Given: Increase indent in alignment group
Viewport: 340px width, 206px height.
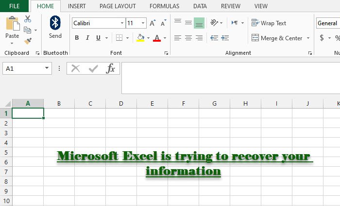Looking at the screenshot, I should click(x=225, y=38).
